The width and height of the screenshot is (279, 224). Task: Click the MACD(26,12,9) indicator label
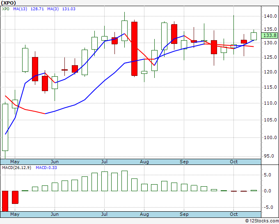pyautogui.click(x=16, y=168)
